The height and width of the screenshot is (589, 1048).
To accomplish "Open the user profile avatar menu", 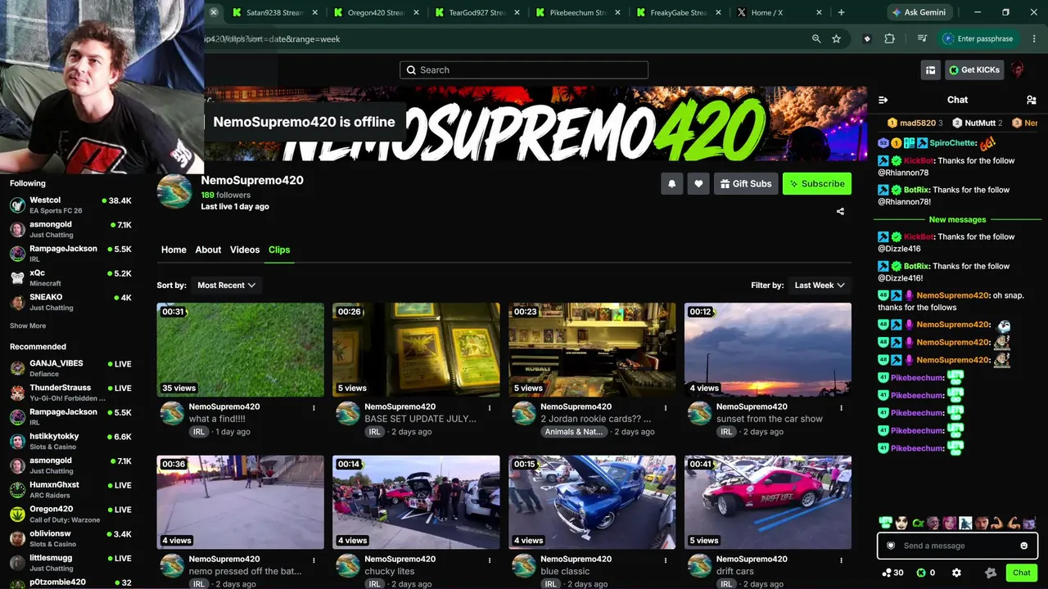I will click(x=1018, y=70).
